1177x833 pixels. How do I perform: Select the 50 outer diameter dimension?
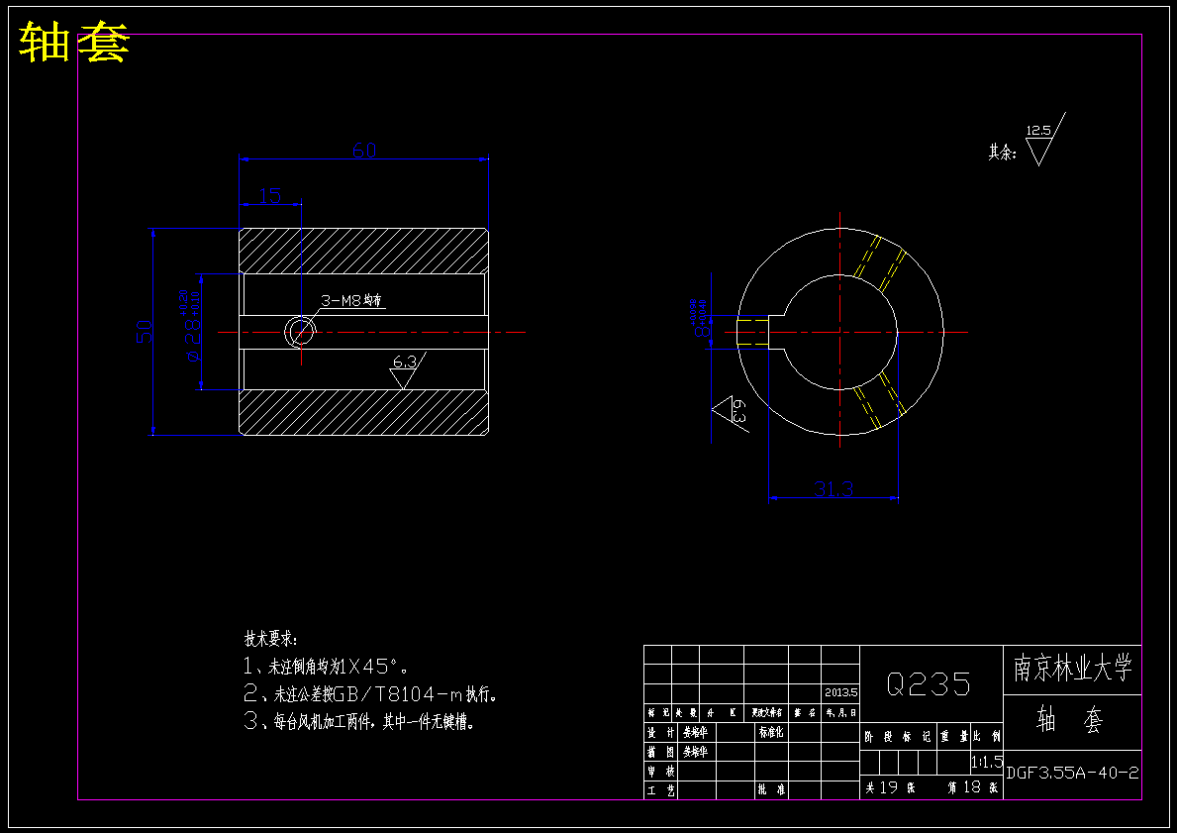(x=145, y=332)
